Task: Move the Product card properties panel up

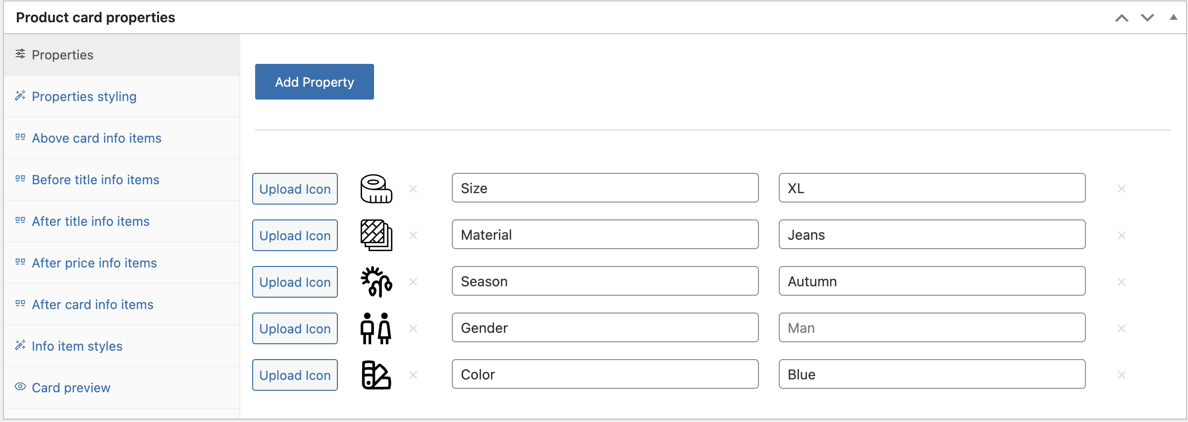Action: click(1122, 18)
